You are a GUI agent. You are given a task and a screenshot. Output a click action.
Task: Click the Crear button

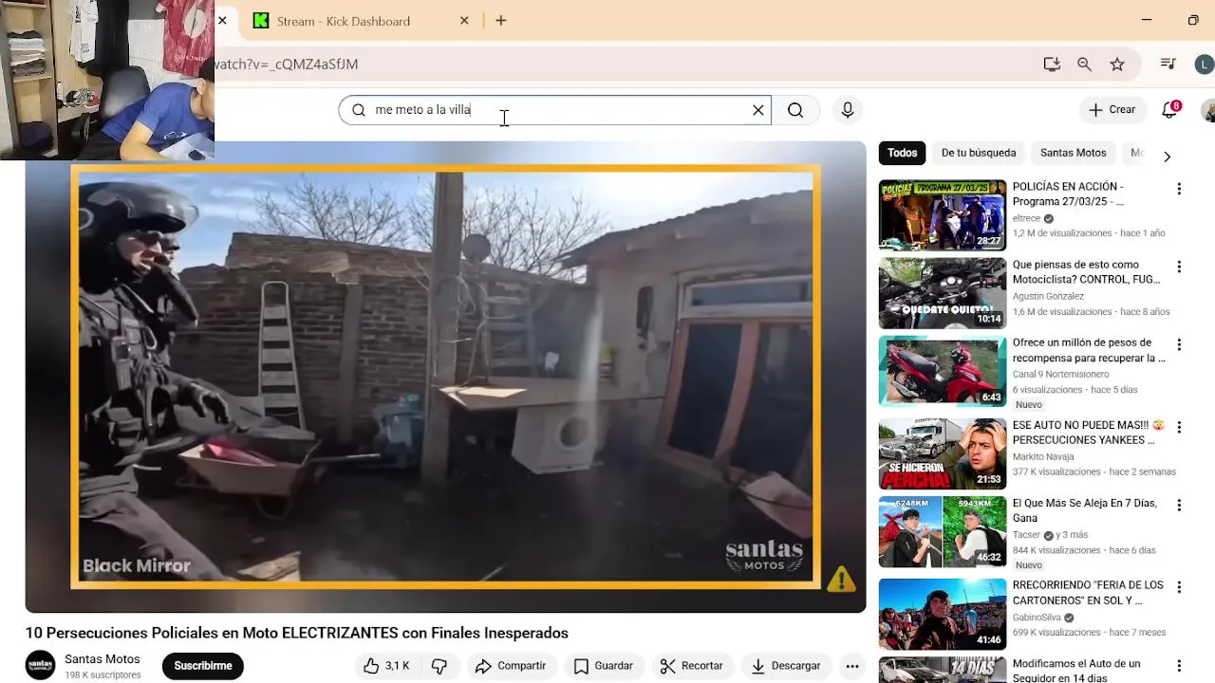1112,110
